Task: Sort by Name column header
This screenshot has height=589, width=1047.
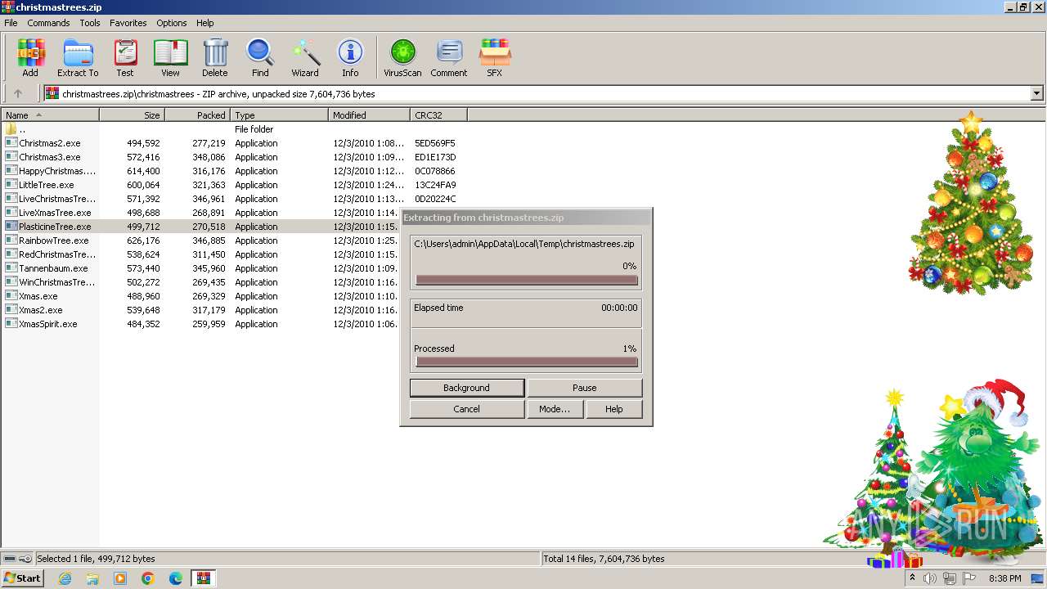Action: pyautogui.click(x=50, y=115)
